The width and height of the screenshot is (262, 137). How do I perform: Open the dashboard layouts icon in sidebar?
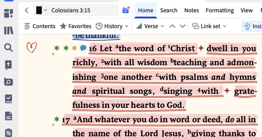8,14
